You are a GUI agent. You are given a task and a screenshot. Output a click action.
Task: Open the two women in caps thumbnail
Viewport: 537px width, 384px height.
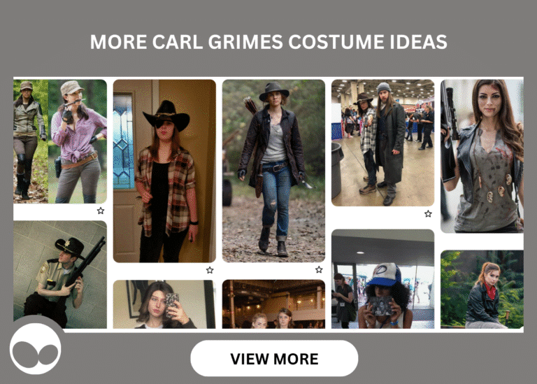click(60, 141)
